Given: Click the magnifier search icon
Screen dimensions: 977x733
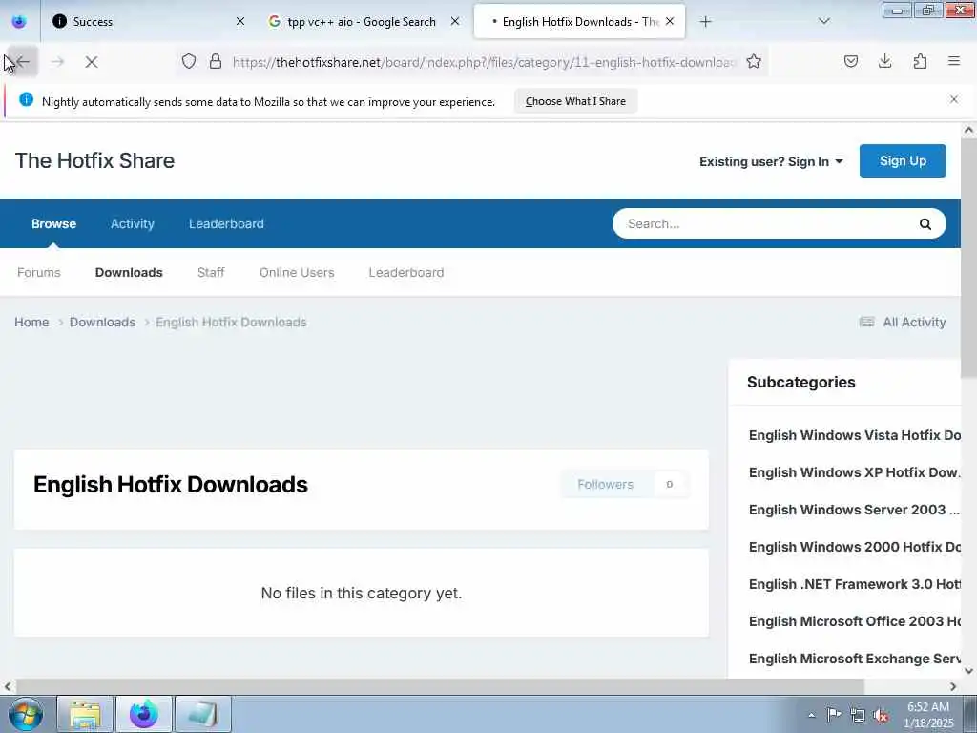Looking at the screenshot, I should point(925,223).
